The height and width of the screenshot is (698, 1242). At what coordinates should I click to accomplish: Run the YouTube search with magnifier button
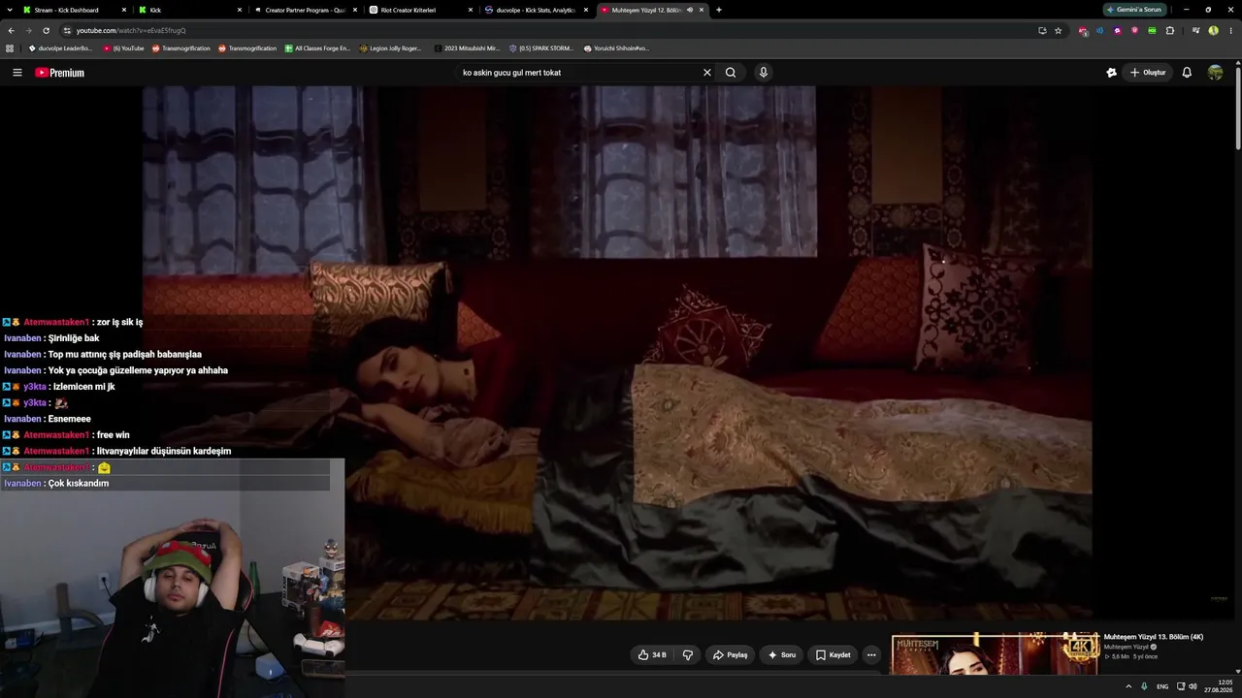click(731, 73)
